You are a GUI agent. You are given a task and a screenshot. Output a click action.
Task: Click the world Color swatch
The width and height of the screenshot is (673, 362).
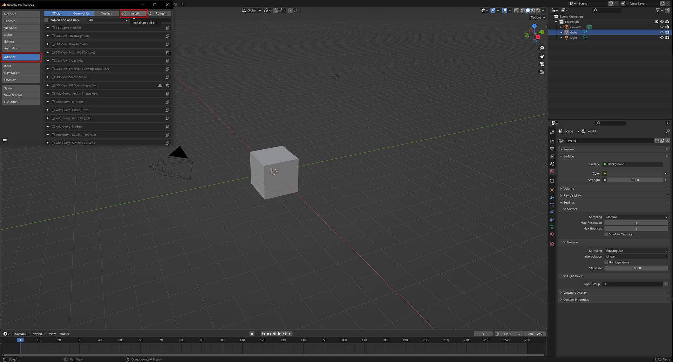[634, 173]
